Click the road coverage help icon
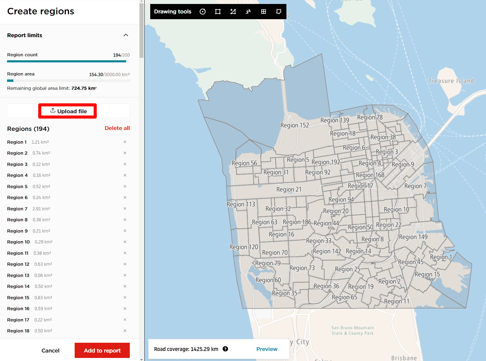This screenshot has width=486, height=361. pyautogui.click(x=225, y=349)
